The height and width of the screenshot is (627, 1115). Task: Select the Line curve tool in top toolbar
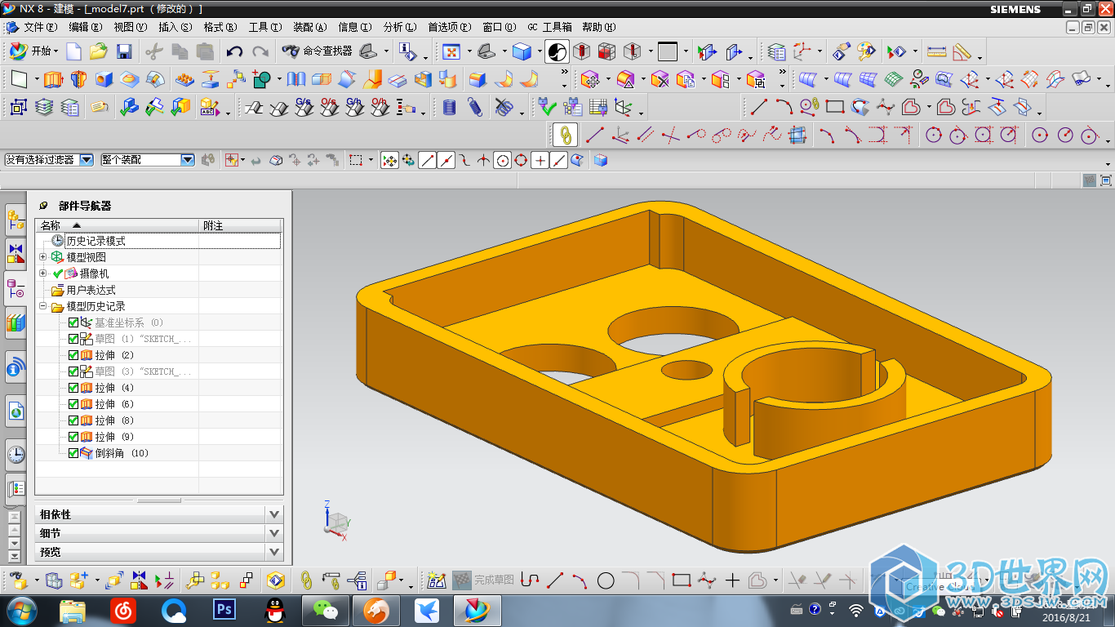[759, 107]
